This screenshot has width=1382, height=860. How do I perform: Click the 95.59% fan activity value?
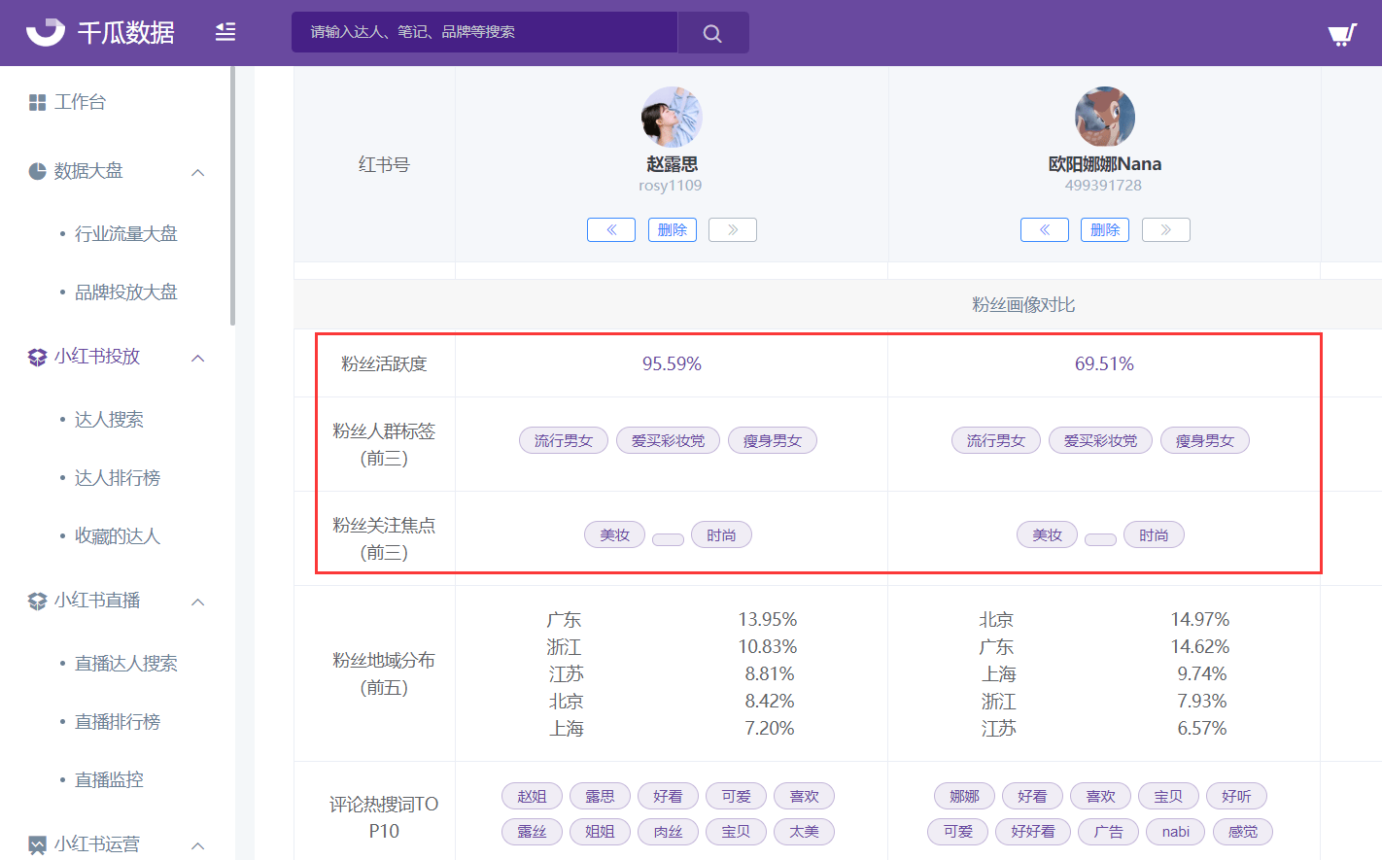click(672, 363)
